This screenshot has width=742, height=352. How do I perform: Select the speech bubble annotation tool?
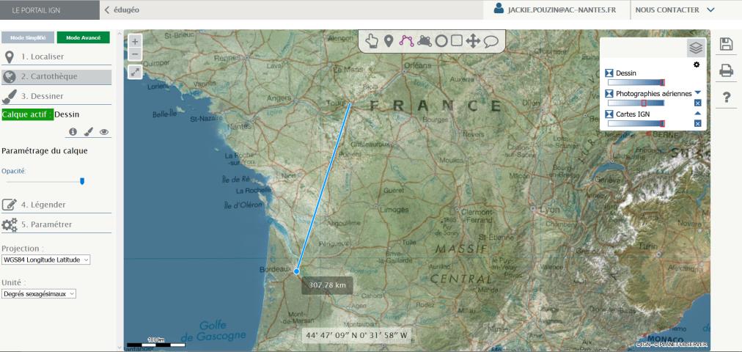[x=491, y=42]
